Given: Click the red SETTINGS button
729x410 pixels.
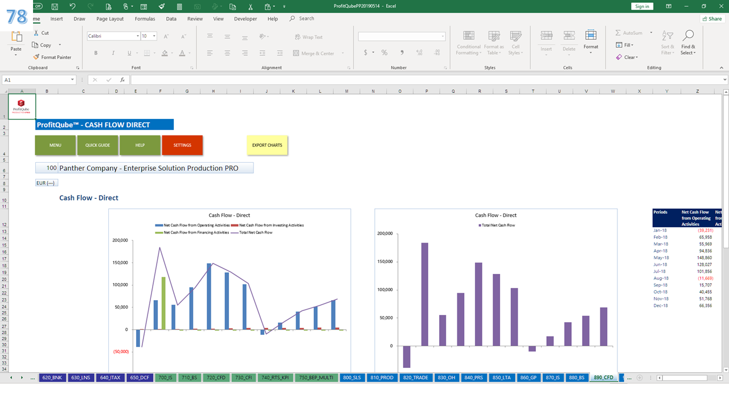Looking at the screenshot, I should [182, 145].
